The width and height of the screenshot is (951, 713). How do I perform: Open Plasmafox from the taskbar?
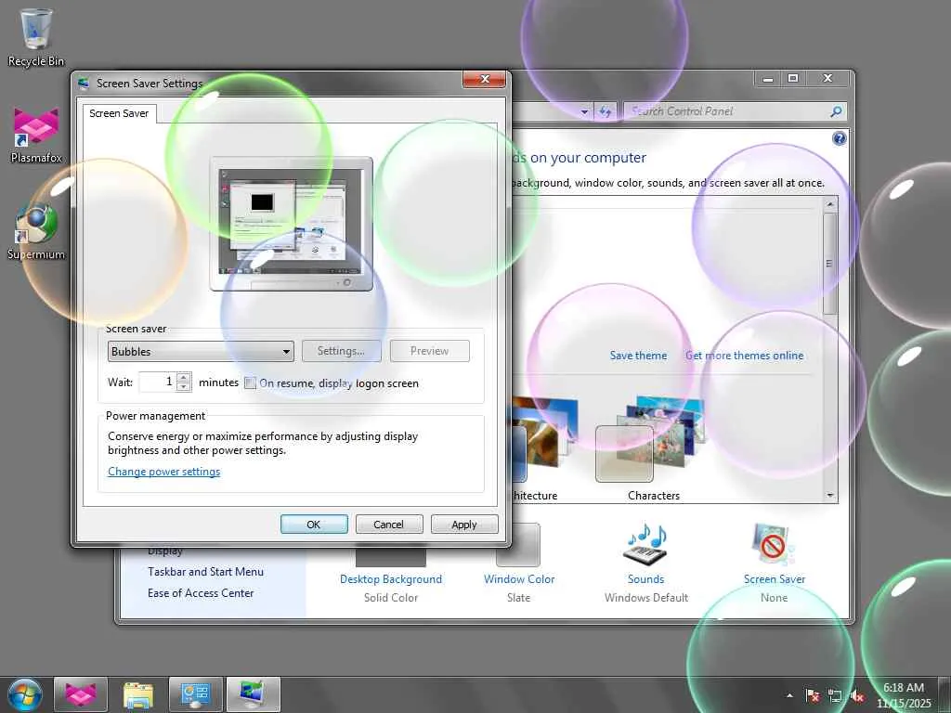pos(81,694)
